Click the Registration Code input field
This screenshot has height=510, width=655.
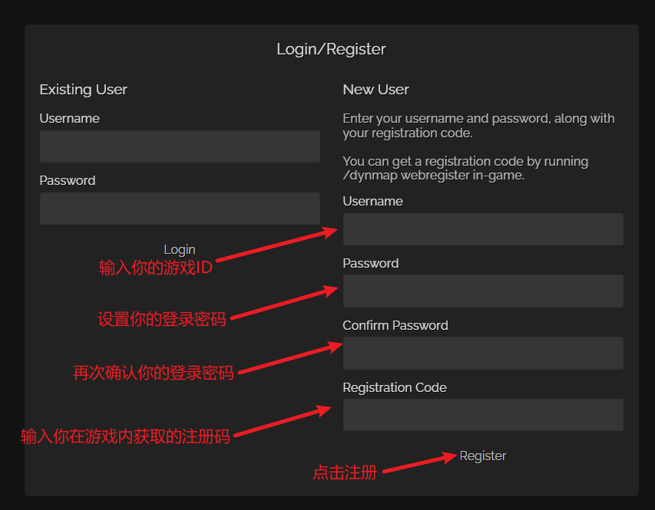[482, 415]
